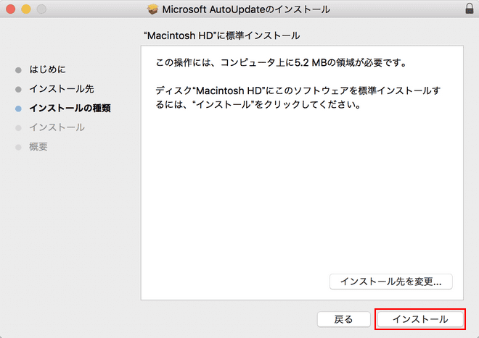Image resolution: width=479 pixels, height=338 pixels.
Task: Click the grey bullet beside インストール先
Action: click(x=18, y=89)
